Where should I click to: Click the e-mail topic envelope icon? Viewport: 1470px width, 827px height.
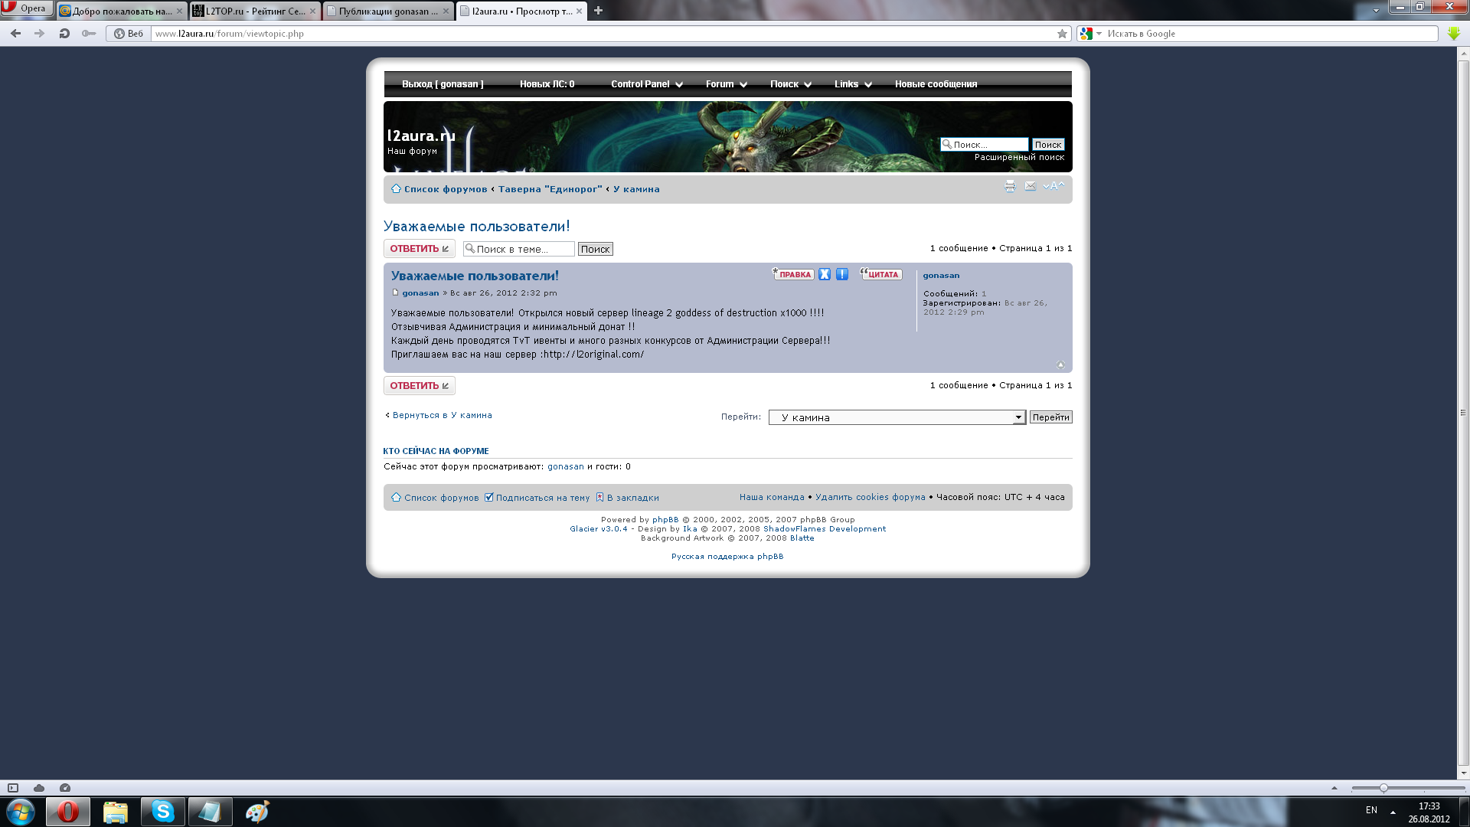pos(1031,186)
